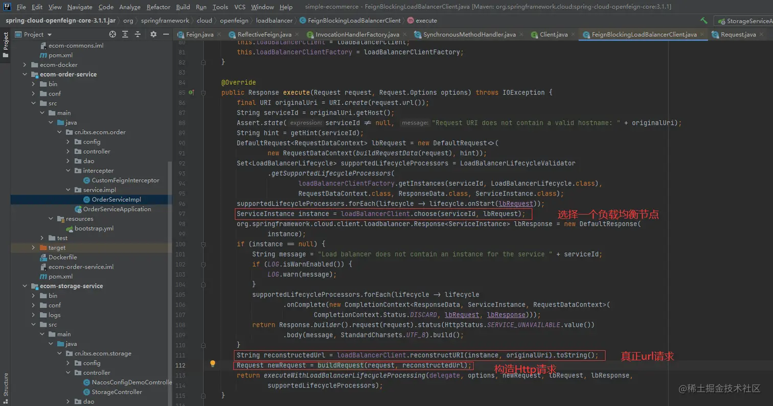Click the IntelliJ IDEA logo icon
This screenshot has height=406, width=773.
[x=7, y=7]
